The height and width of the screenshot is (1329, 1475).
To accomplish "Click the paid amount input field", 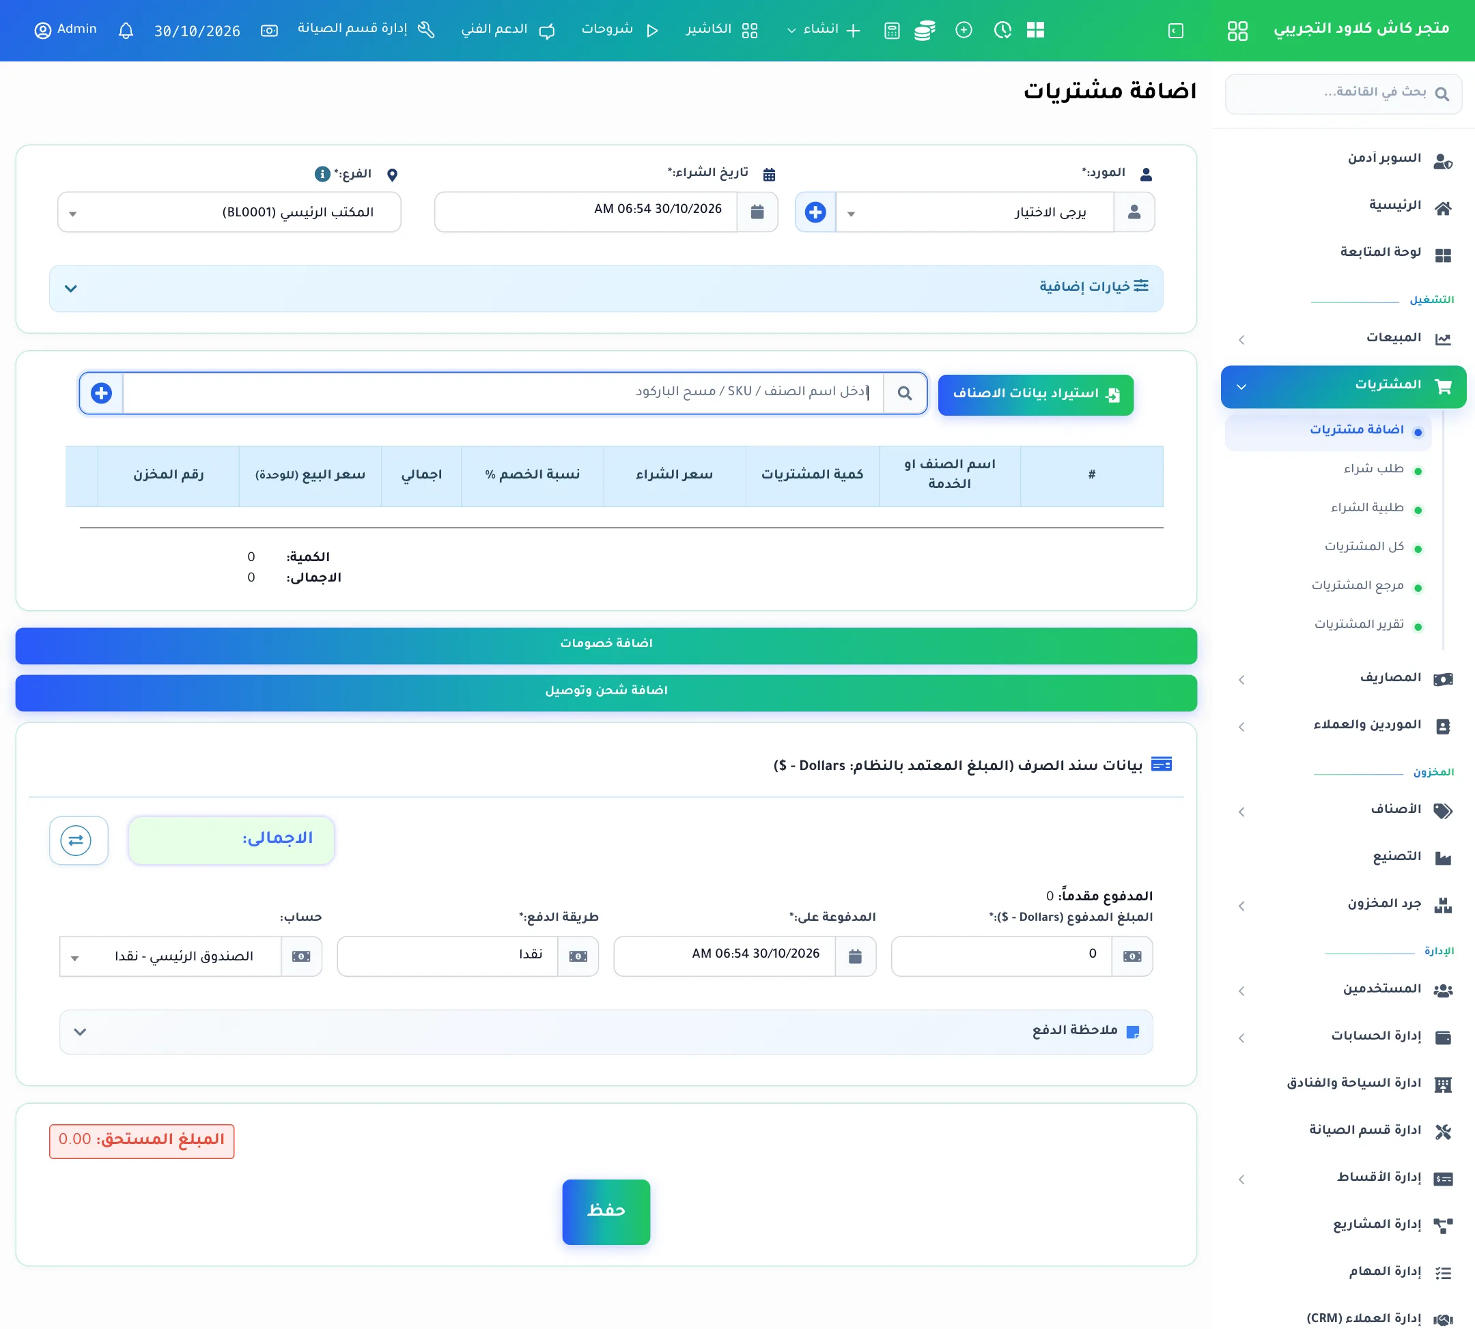I will (1002, 956).
